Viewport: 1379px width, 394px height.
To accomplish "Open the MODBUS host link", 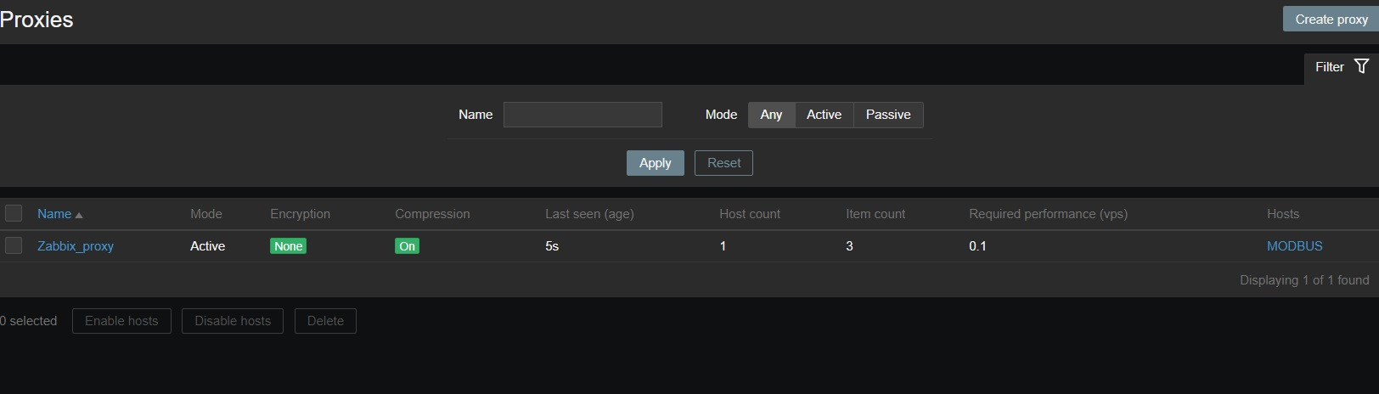I will 1294,246.
